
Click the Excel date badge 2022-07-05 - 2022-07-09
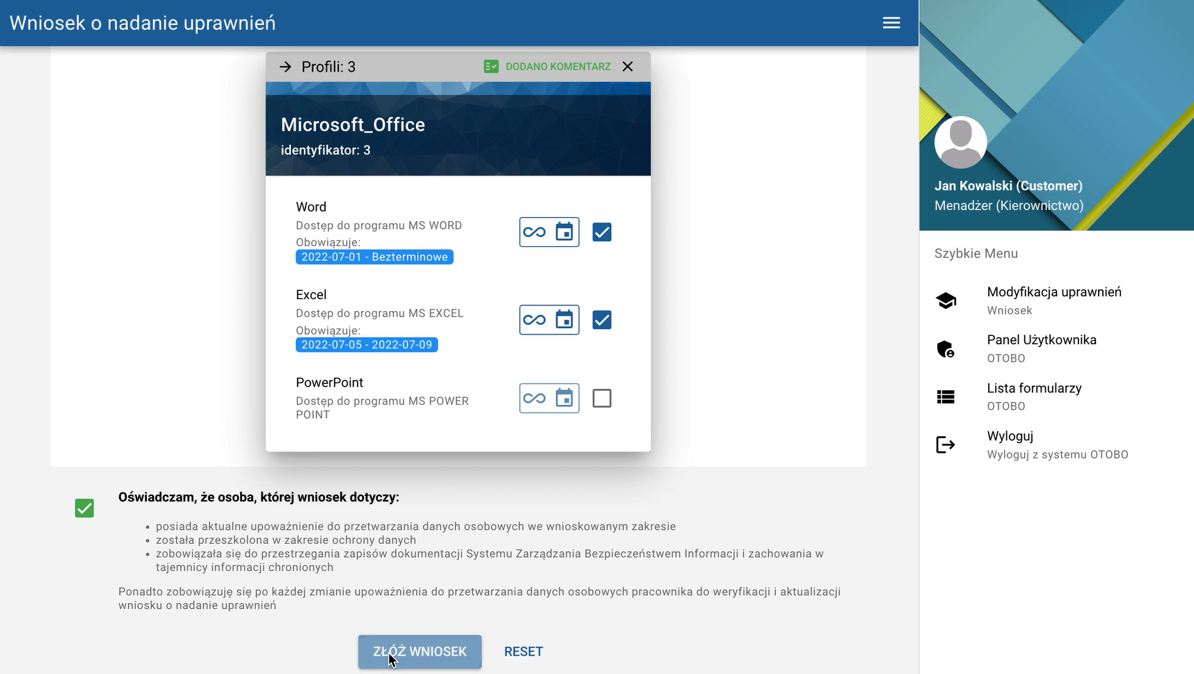point(367,344)
